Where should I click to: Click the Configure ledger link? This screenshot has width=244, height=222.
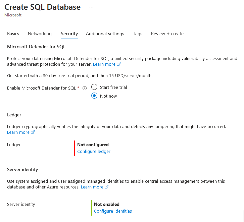pyautogui.click(x=94, y=152)
